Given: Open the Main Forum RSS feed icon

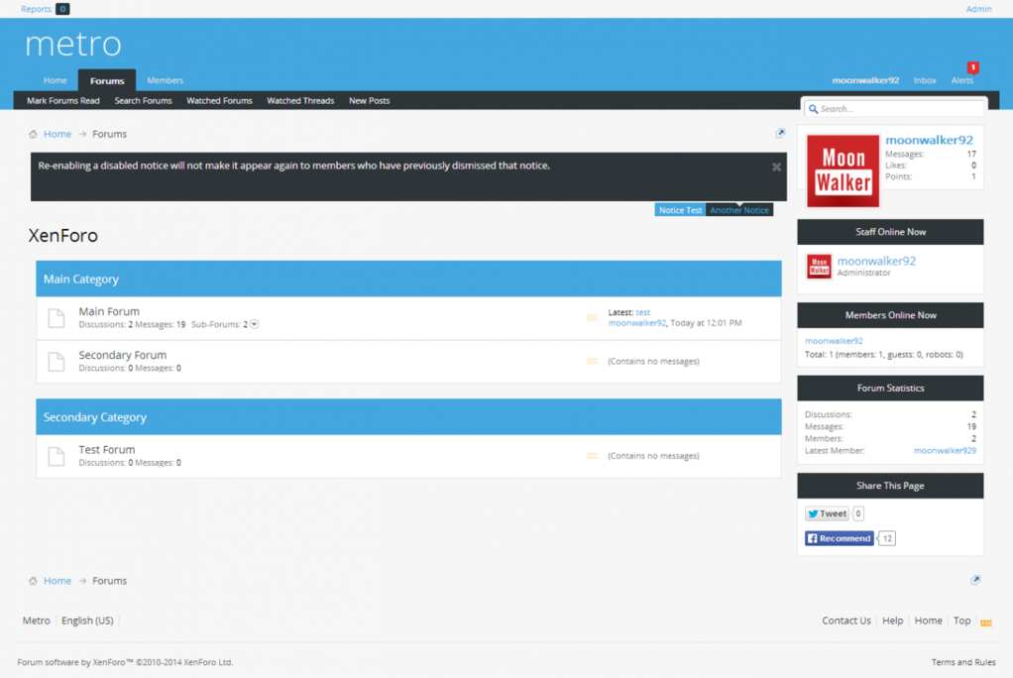Looking at the screenshot, I should [592, 318].
